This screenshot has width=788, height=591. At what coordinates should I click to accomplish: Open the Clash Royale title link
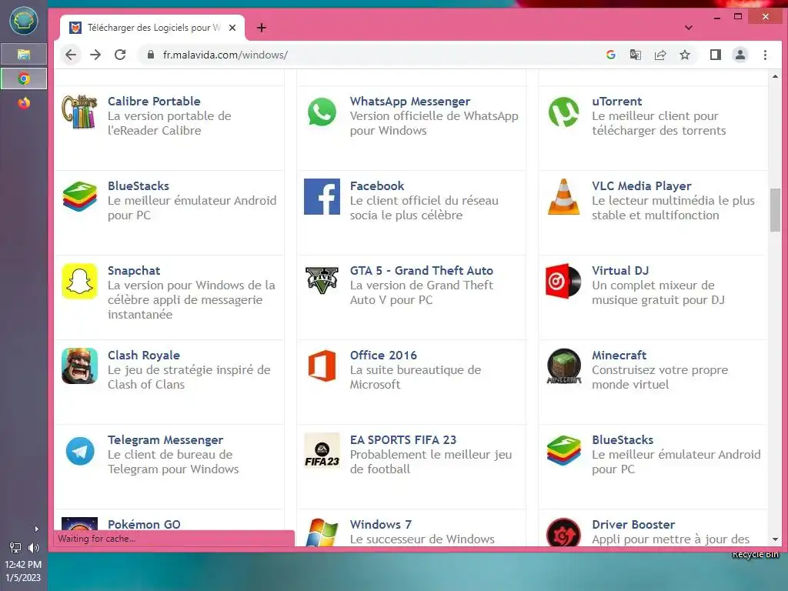click(144, 355)
